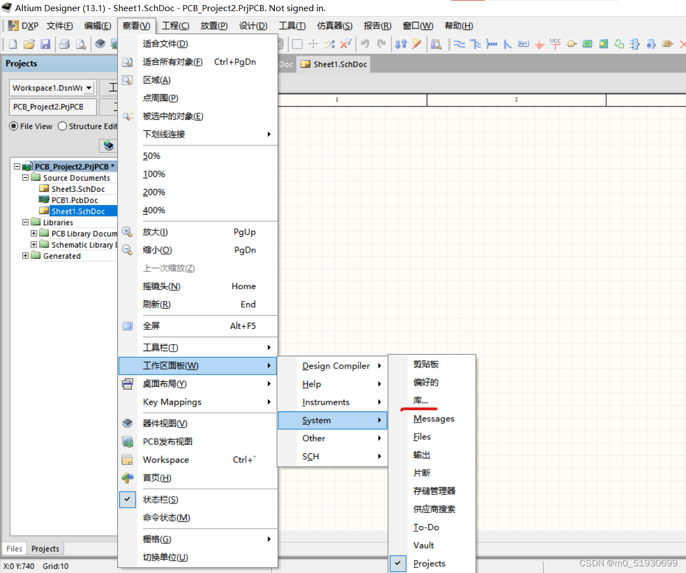Click the PCB_Project2.PrjPCB project name field
This screenshot has height=573, width=686.
pyautogui.click(x=53, y=107)
